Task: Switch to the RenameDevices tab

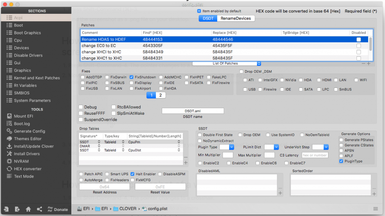Action: [x=236, y=18]
